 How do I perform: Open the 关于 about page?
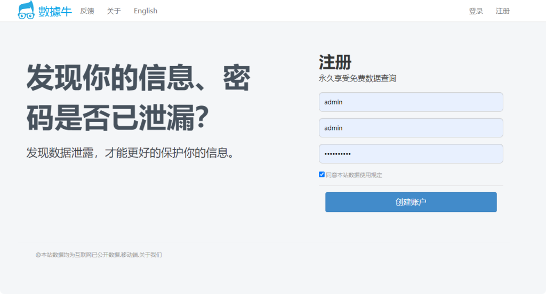pyautogui.click(x=114, y=11)
